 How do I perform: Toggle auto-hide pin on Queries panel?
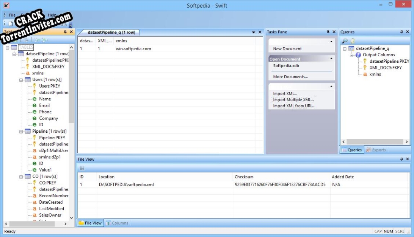[x=403, y=32]
